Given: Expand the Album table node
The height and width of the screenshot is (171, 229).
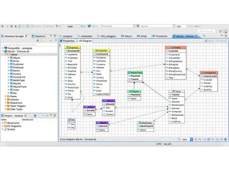Looking at the screenshot, I should [x=8, y=57].
